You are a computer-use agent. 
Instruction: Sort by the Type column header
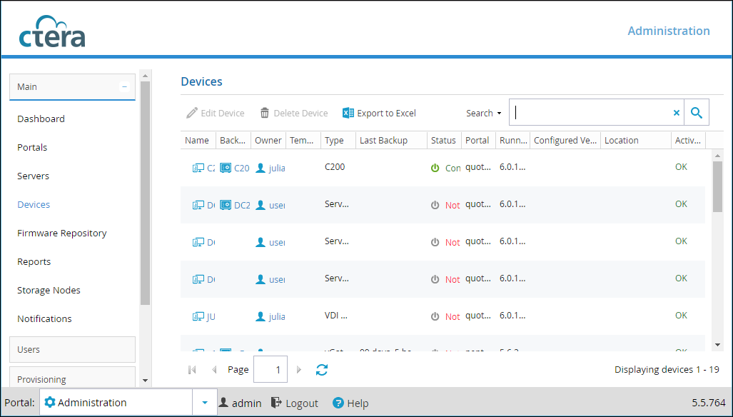[338, 140]
